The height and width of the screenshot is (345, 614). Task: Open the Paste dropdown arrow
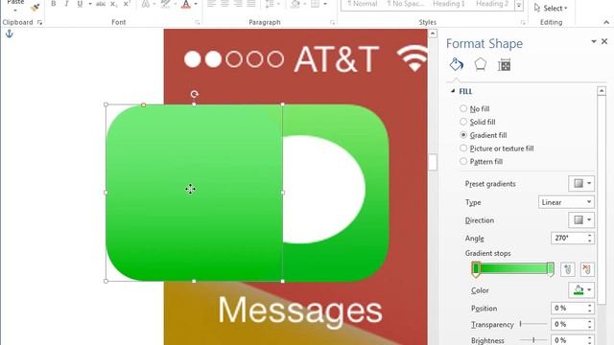15,10
